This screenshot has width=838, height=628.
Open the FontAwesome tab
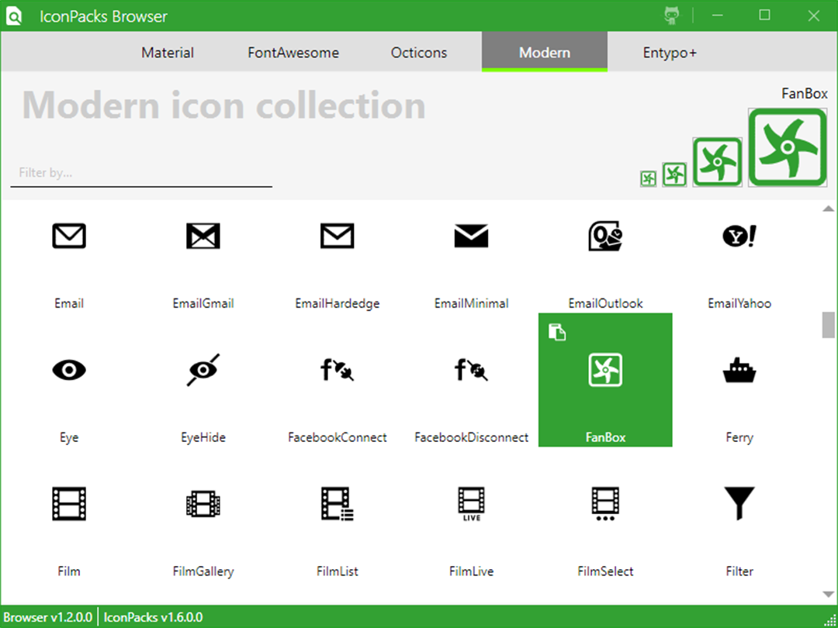[x=293, y=53]
